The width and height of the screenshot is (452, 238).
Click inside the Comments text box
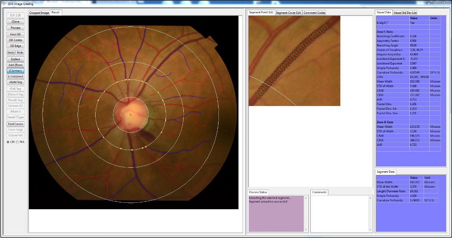click(x=339, y=213)
